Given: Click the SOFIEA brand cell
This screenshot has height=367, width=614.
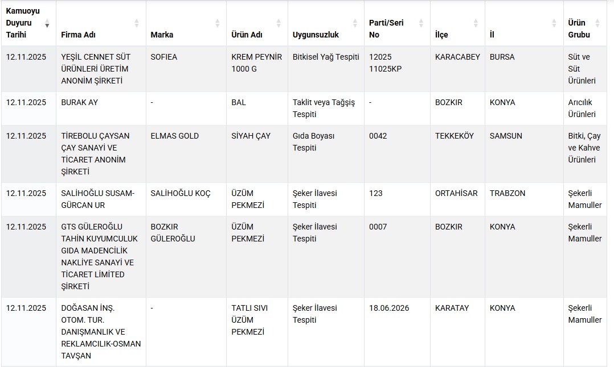Looking at the screenshot, I should tap(164, 57).
